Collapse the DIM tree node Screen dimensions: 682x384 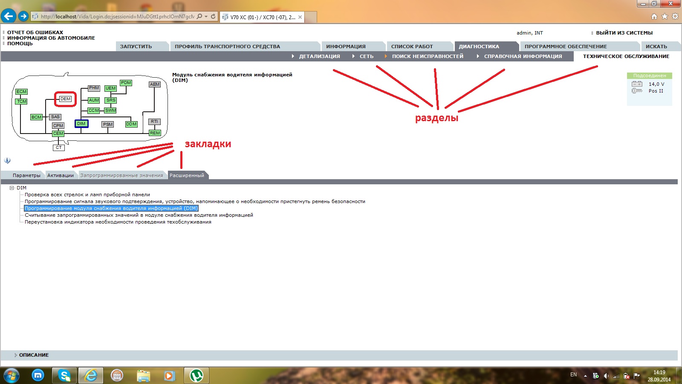coord(12,188)
